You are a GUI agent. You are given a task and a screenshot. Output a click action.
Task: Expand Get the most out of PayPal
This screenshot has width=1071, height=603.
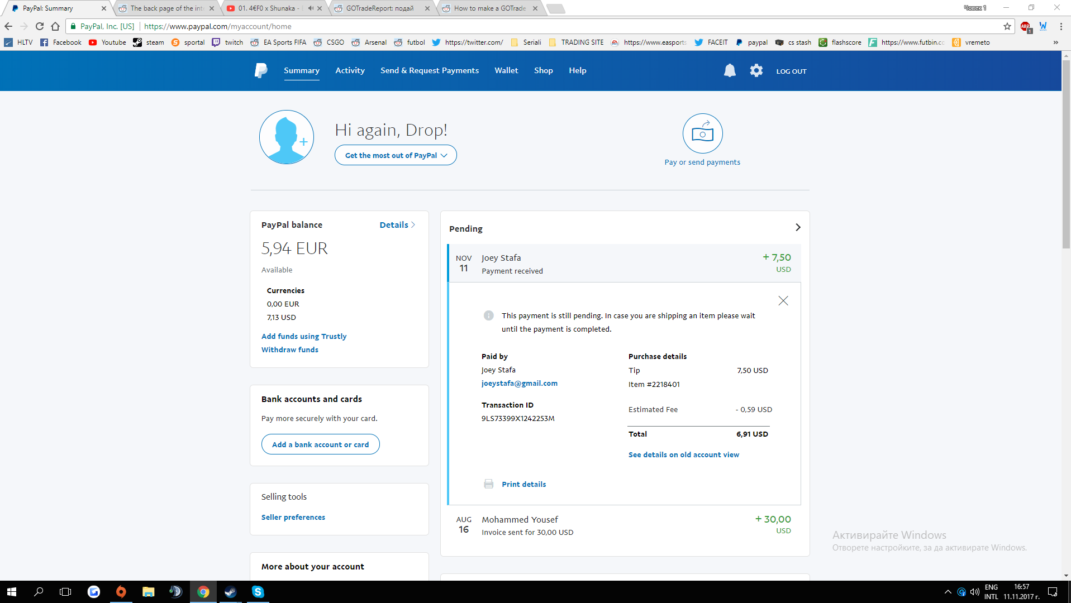point(396,155)
